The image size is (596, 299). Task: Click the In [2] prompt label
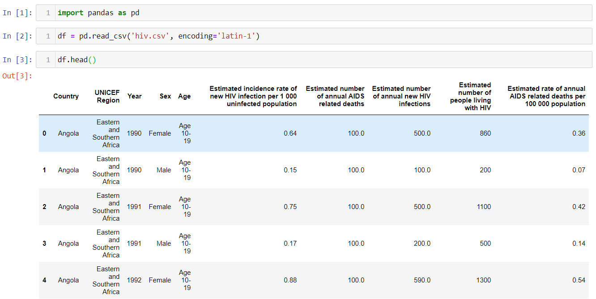(x=17, y=36)
